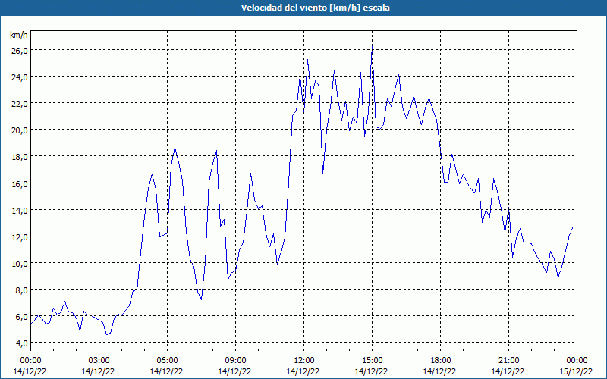This screenshot has height=379, width=607.
Task: Click the 24,0 y-axis value
Action: point(19,77)
